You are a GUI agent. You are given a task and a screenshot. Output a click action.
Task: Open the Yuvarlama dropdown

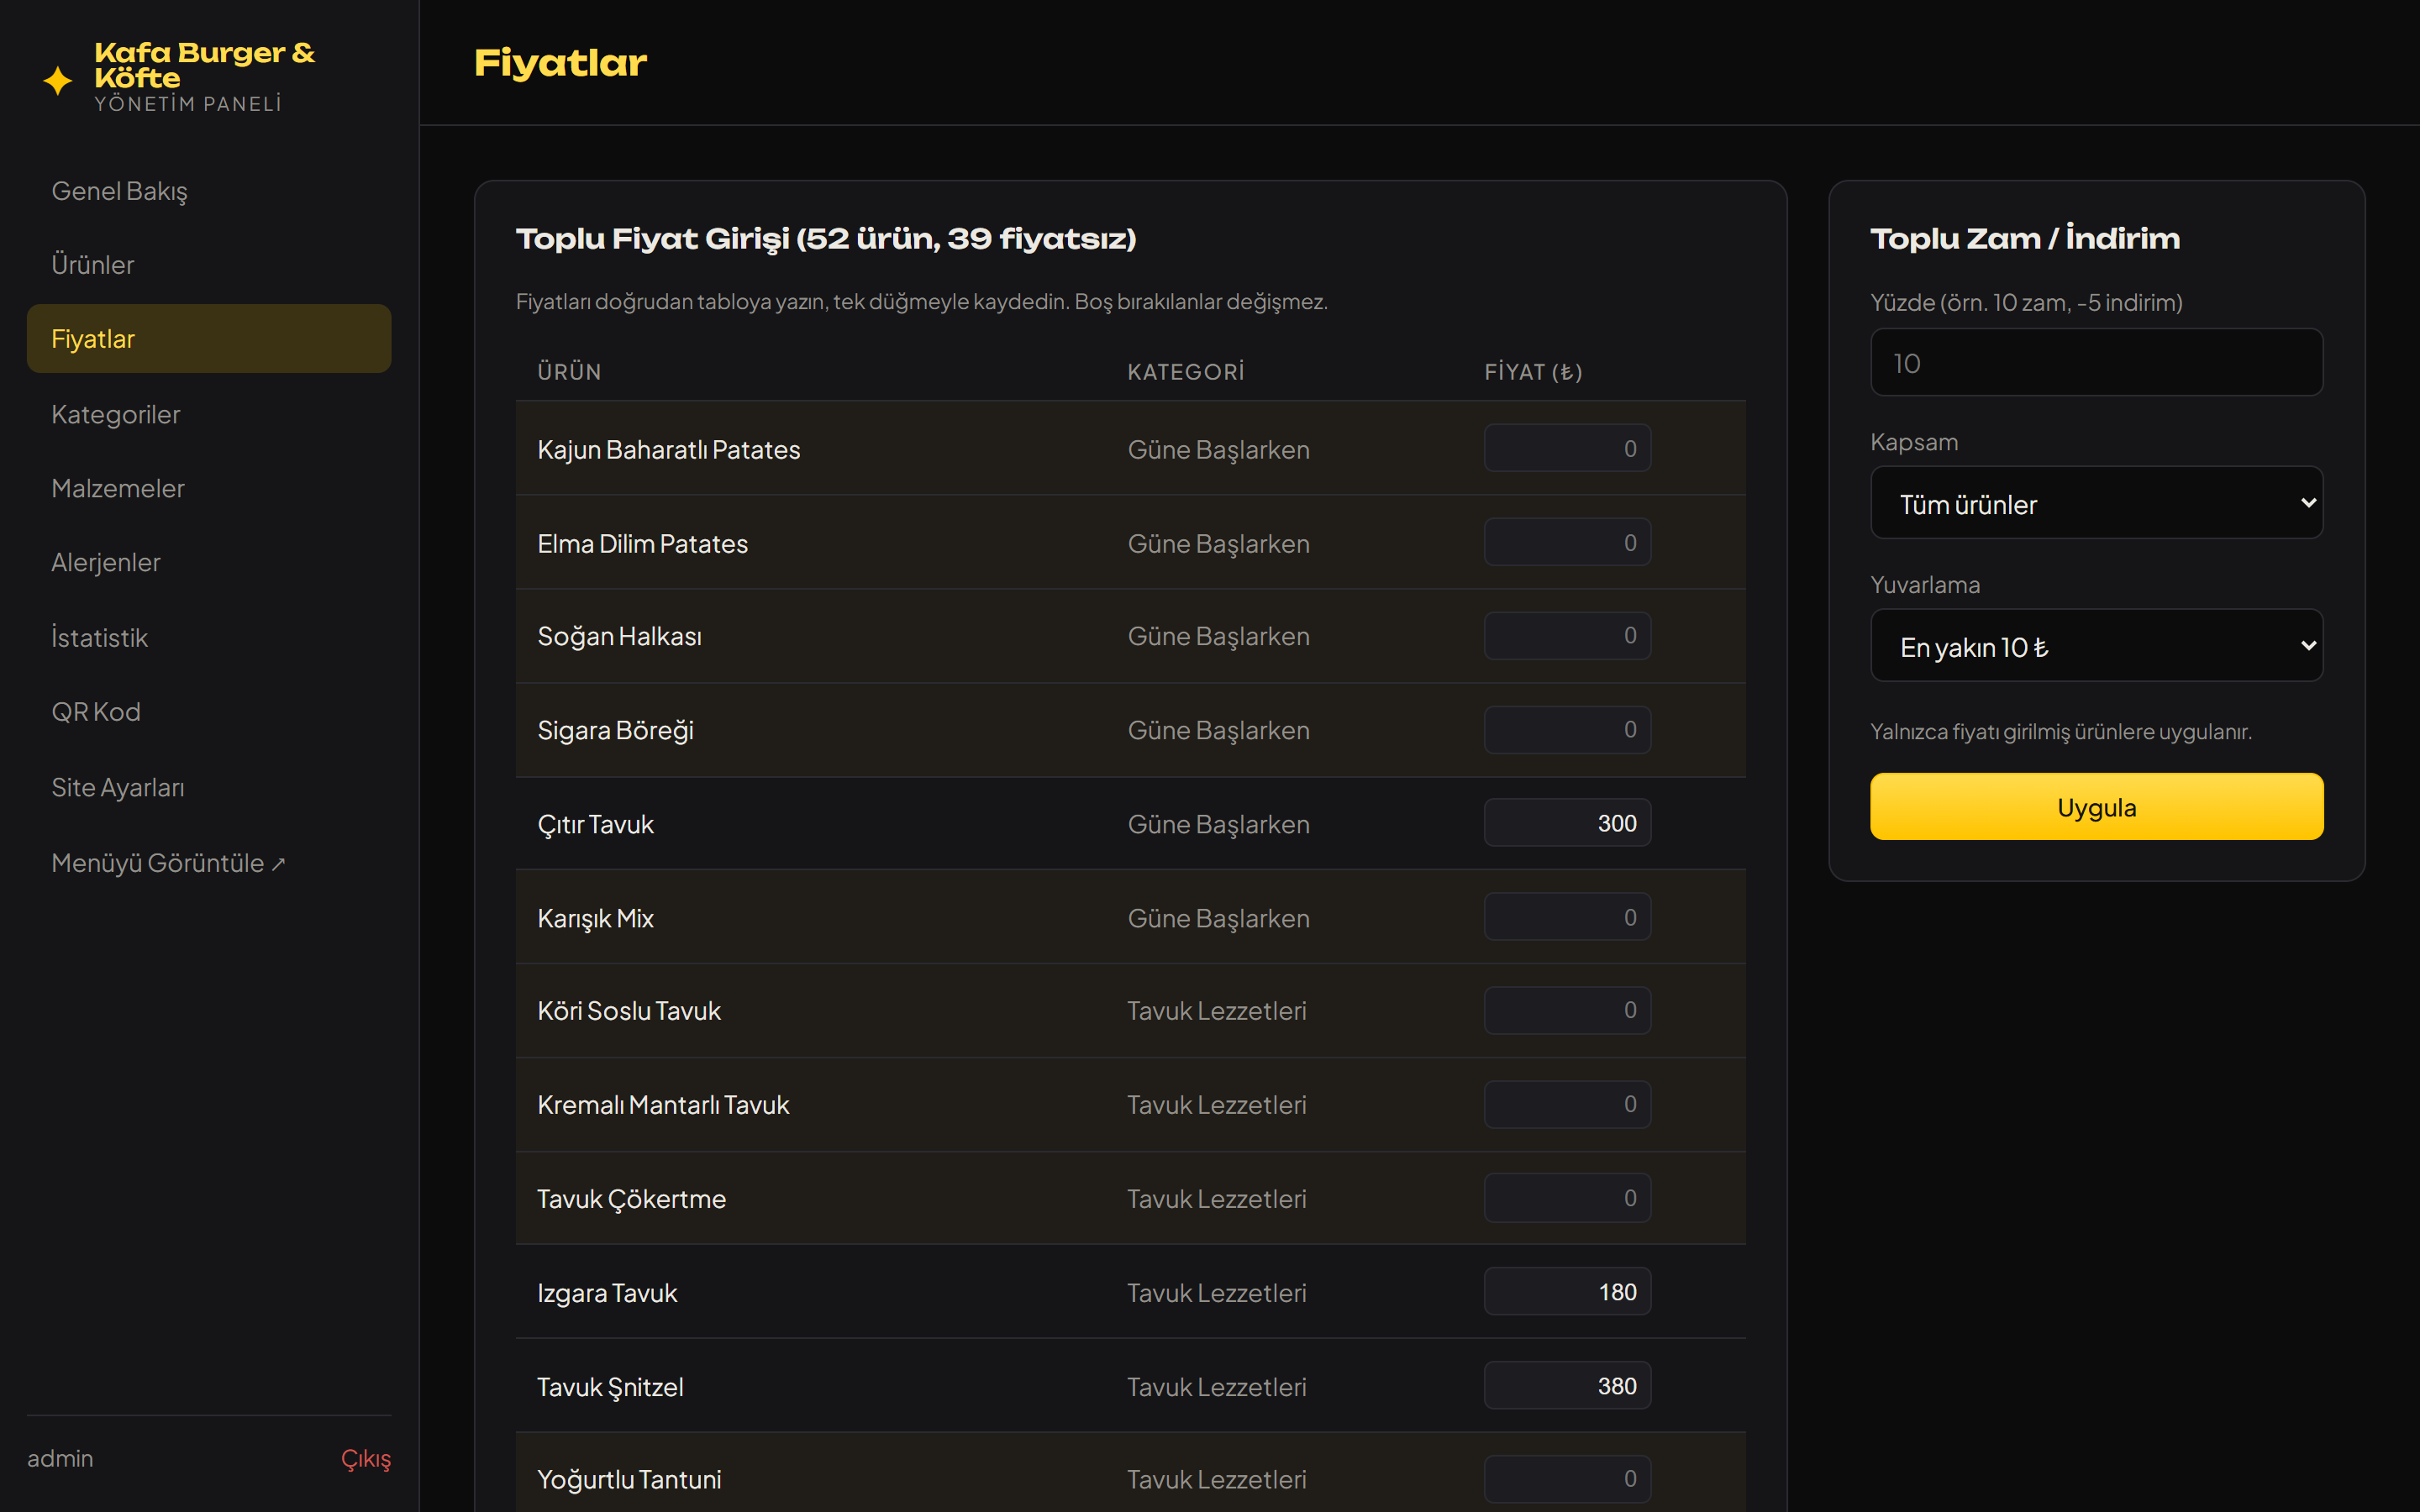[x=2096, y=646]
